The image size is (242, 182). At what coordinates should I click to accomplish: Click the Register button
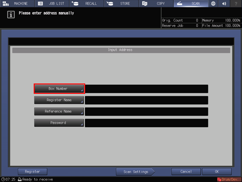point(32,172)
